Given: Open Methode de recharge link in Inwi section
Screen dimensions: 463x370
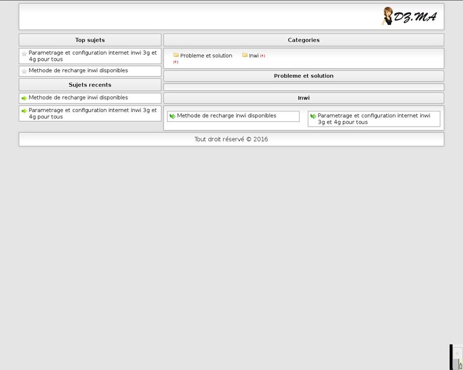Looking at the screenshot, I should (226, 116).
